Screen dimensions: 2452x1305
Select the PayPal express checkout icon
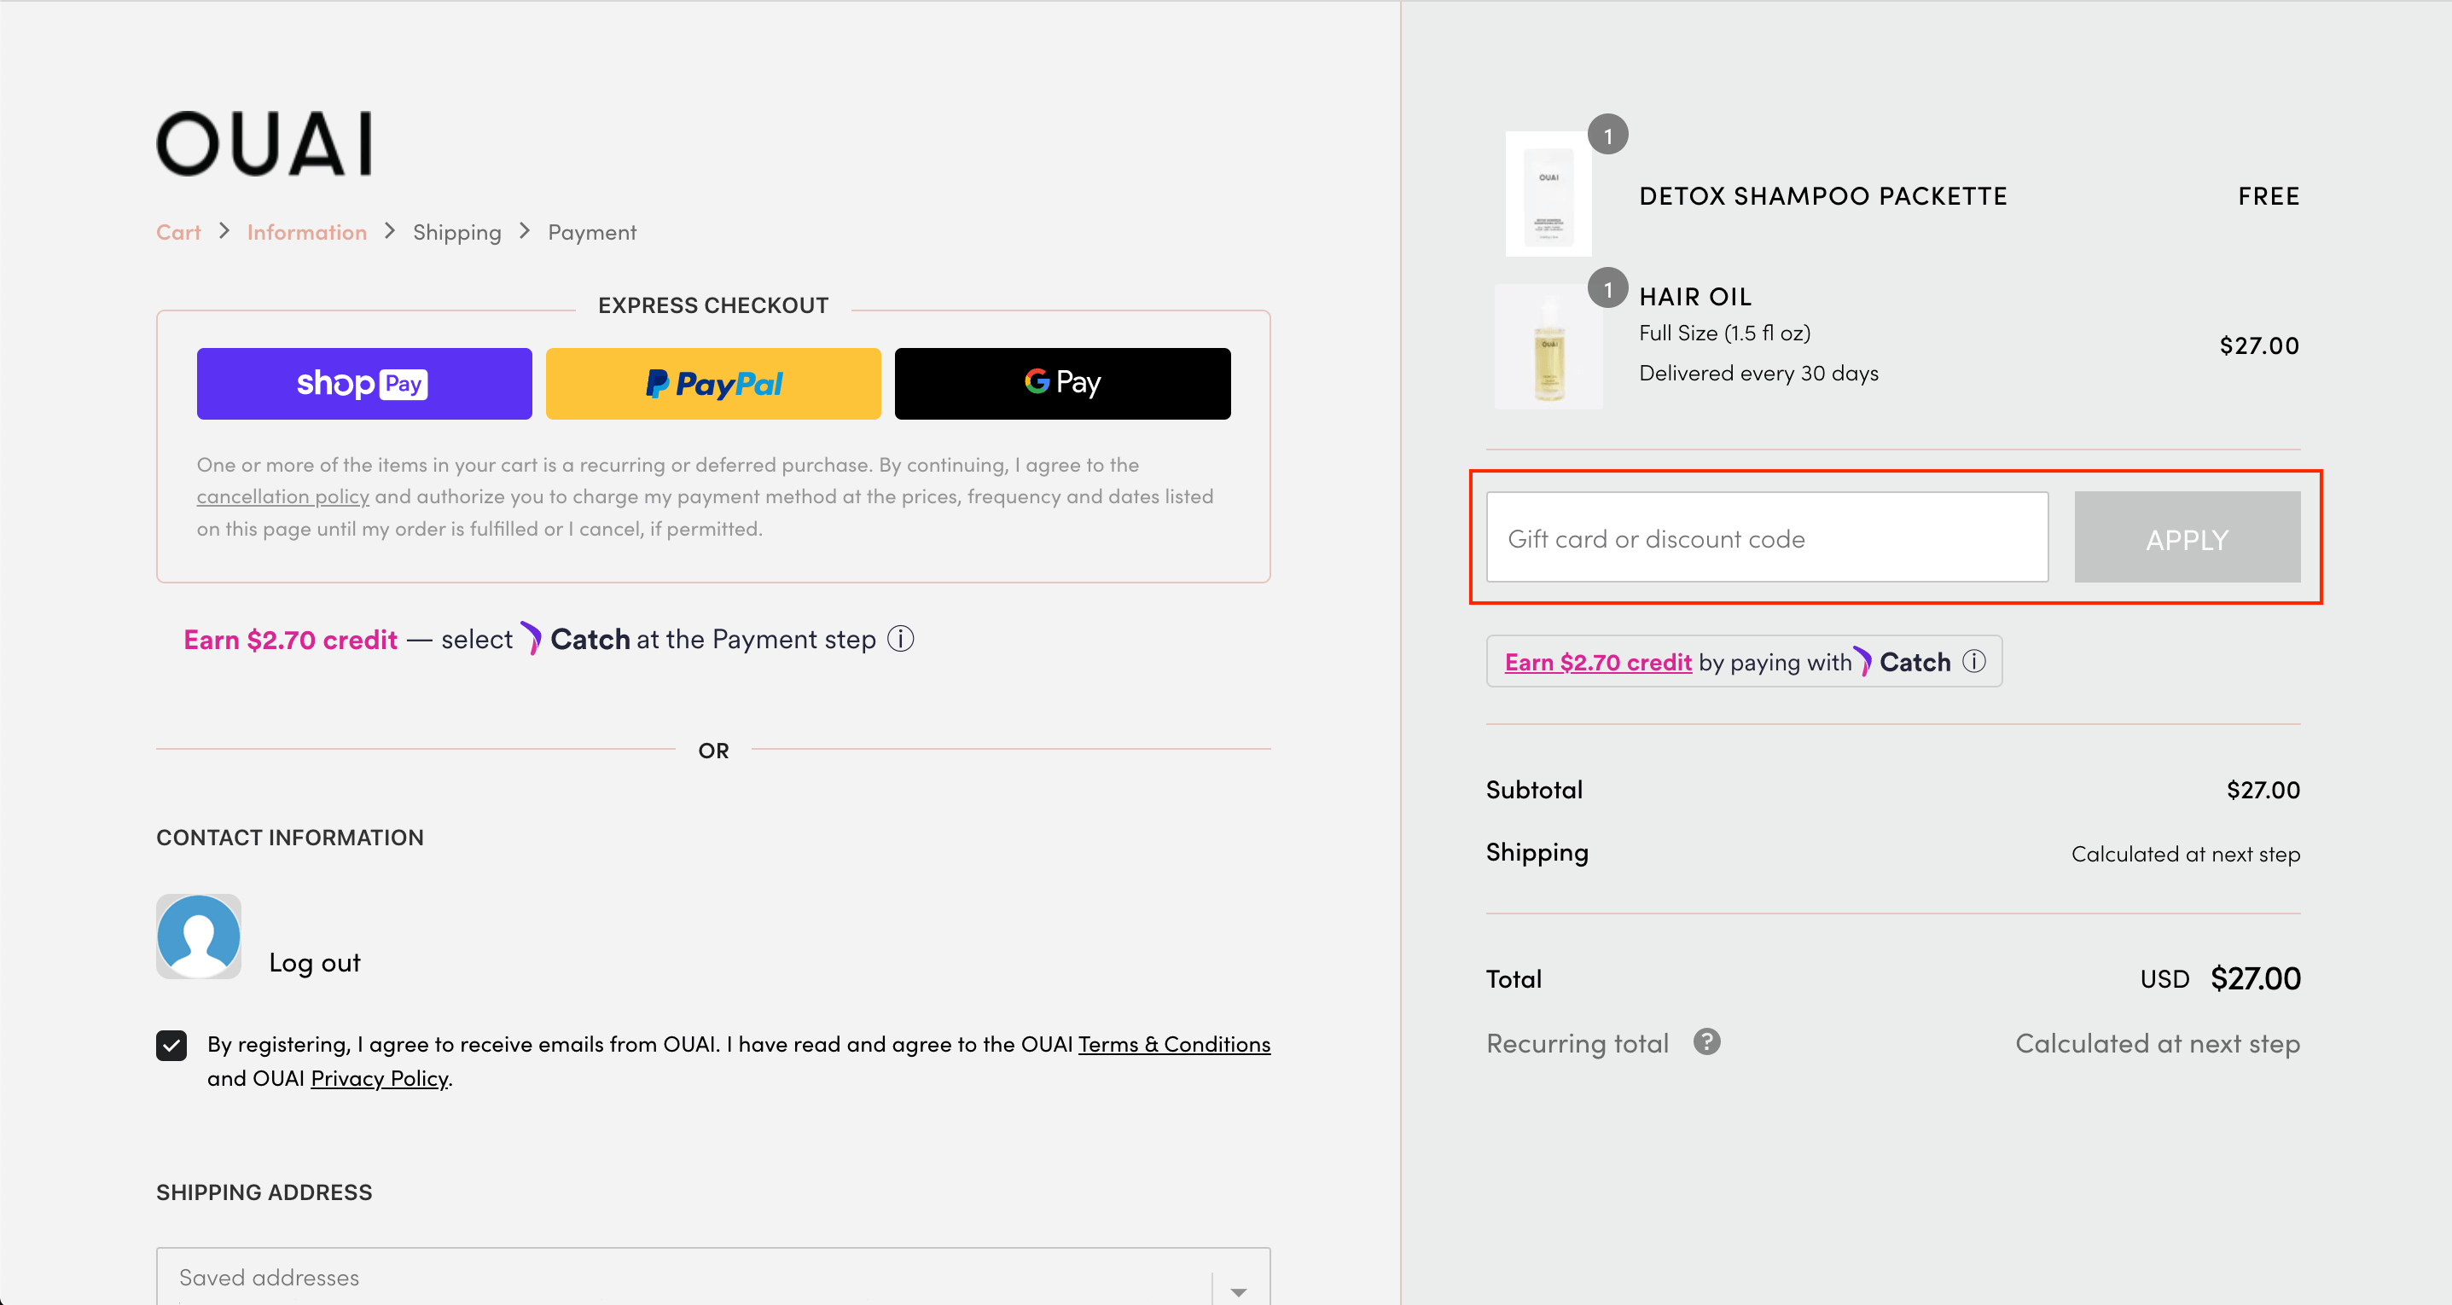pos(713,384)
